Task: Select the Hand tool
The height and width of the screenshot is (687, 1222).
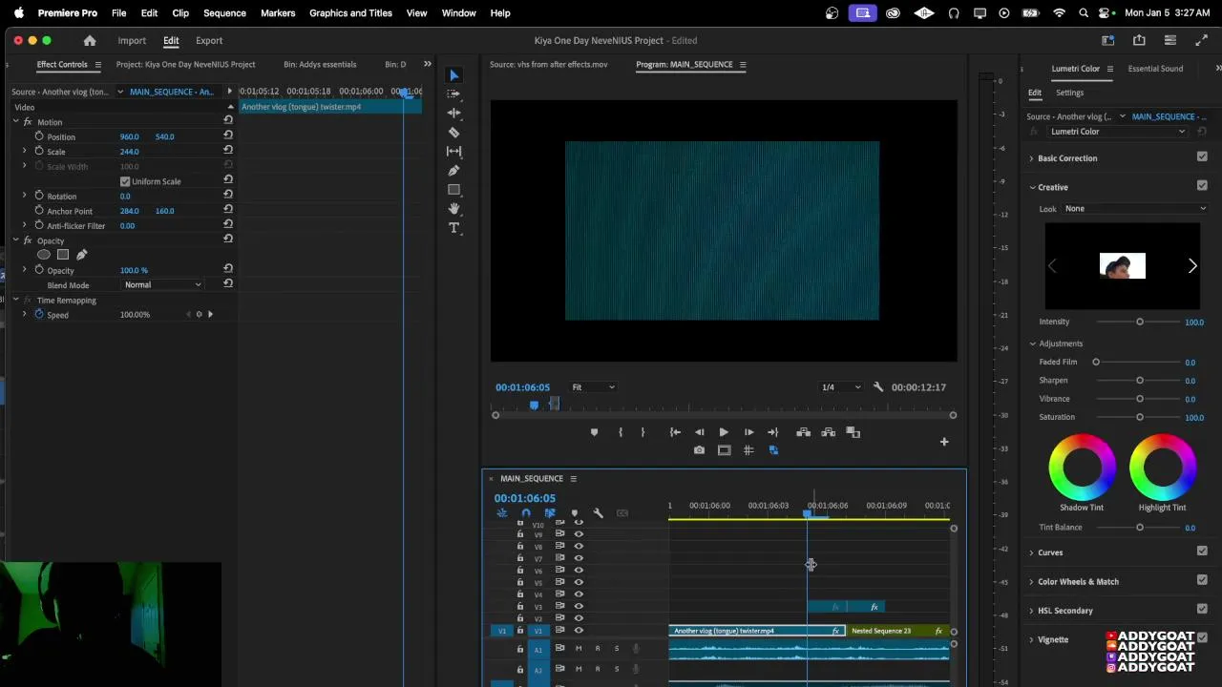Action: click(x=454, y=209)
